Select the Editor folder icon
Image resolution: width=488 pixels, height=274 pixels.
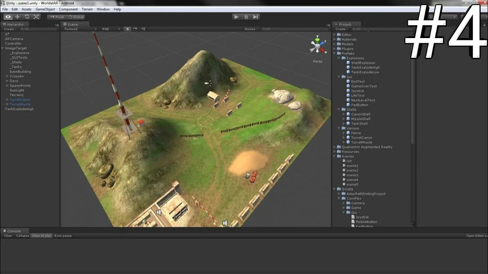pyautogui.click(x=339, y=35)
